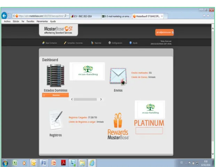Open Base Contactos navigation item
Screen dimensions: 216x167
pyautogui.click(x=50, y=43)
